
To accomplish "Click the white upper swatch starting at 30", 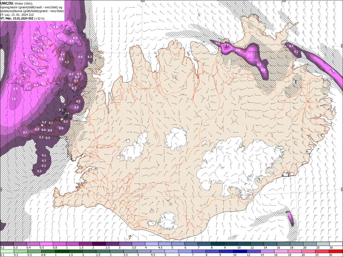I will [335, 244].
